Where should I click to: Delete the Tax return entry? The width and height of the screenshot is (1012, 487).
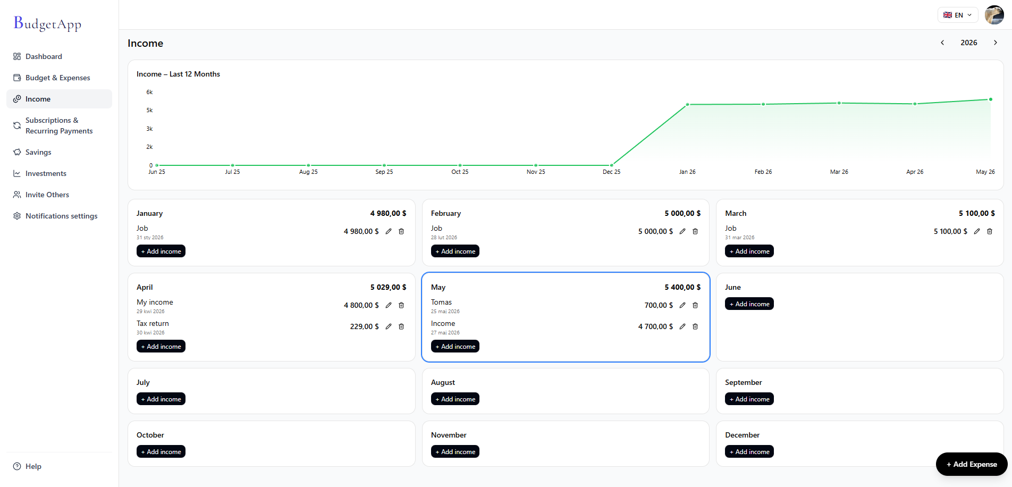pyautogui.click(x=401, y=326)
